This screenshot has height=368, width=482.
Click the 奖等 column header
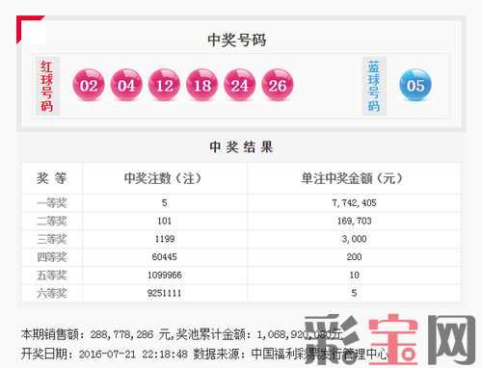pyautogui.click(x=51, y=178)
